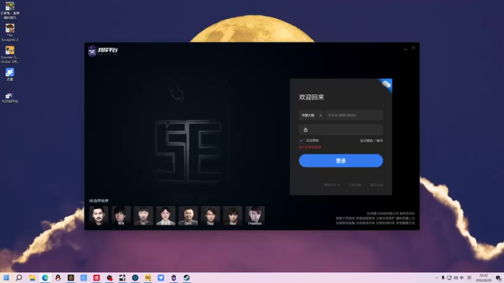504x283 pixels.
Task: Open the 中国大陆 region dropdown
Action: pos(311,115)
